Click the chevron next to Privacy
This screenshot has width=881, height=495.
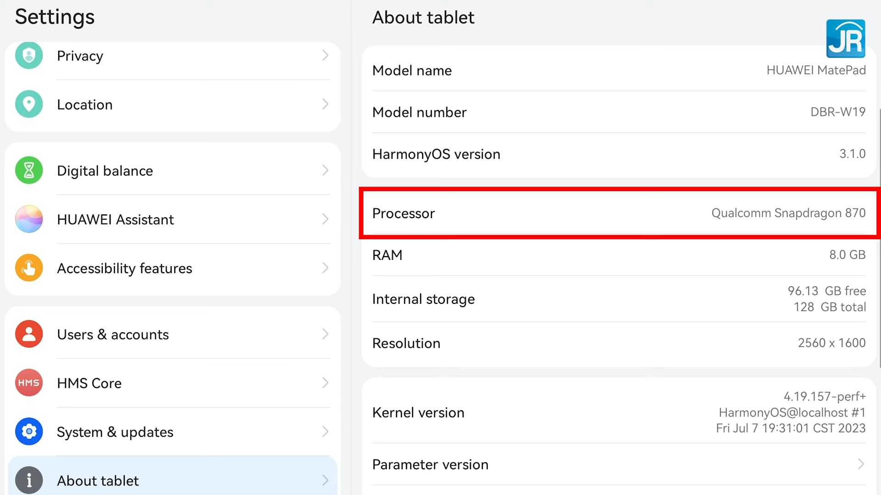[x=325, y=55]
